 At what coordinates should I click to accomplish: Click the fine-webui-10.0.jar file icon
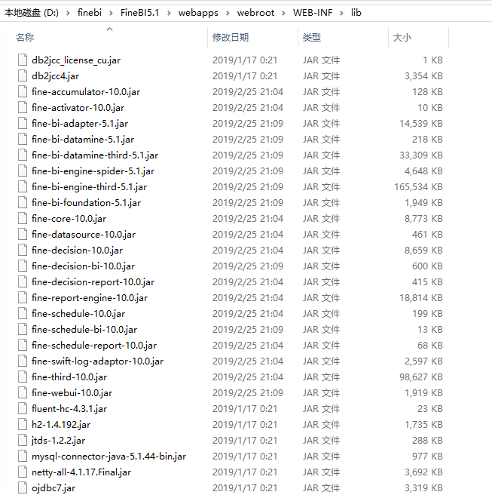[23, 392]
